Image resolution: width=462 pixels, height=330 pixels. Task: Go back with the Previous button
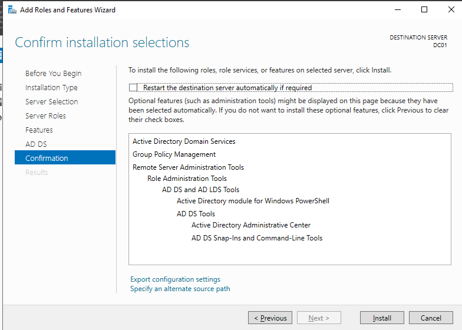point(270,318)
